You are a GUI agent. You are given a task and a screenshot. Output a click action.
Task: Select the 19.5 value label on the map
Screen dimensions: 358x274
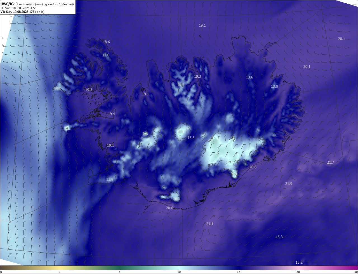89,90
